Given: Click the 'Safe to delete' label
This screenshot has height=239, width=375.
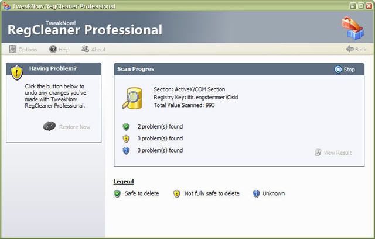Looking at the screenshot, I should (x=142, y=193).
